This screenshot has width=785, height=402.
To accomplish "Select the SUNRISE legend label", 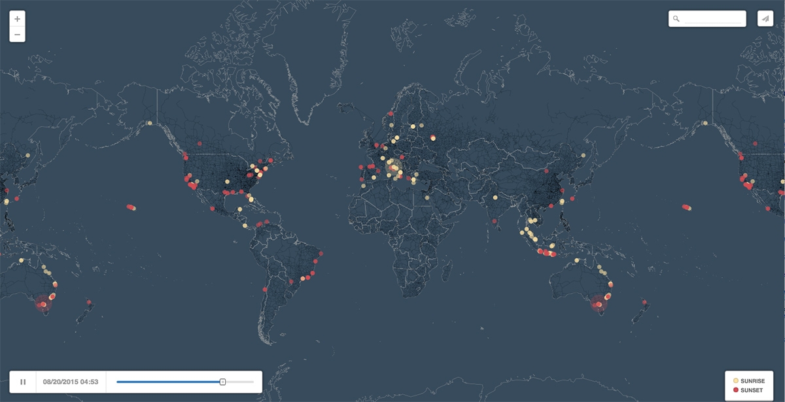I will pyautogui.click(x=753, y=380).
